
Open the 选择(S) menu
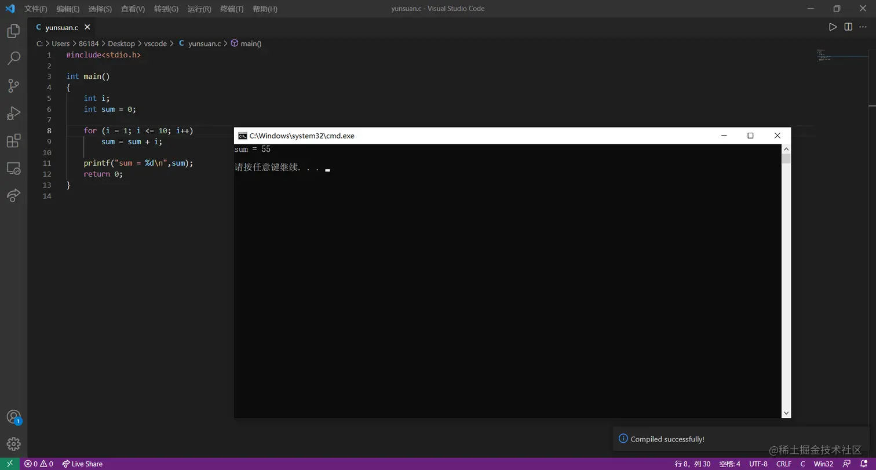pyautogui.click(x=100, y=9)
